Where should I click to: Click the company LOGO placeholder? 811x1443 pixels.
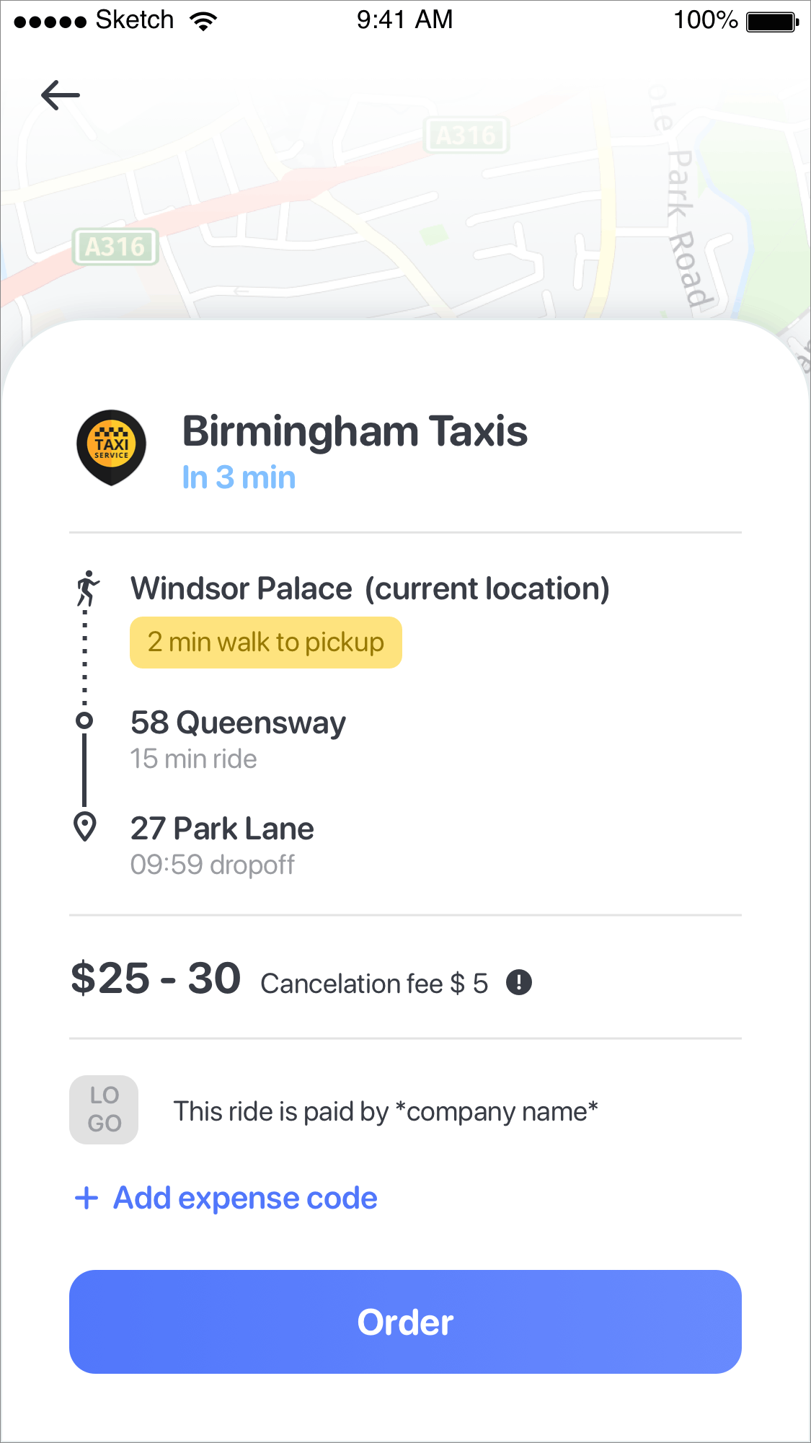click(104, 1110)
